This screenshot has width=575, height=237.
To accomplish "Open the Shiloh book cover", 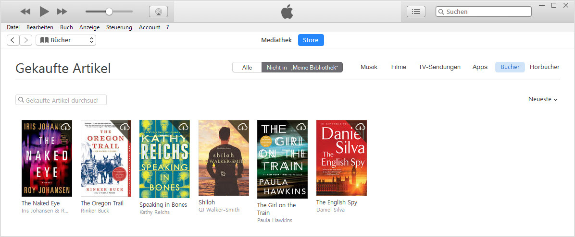I will pos(224,158).
